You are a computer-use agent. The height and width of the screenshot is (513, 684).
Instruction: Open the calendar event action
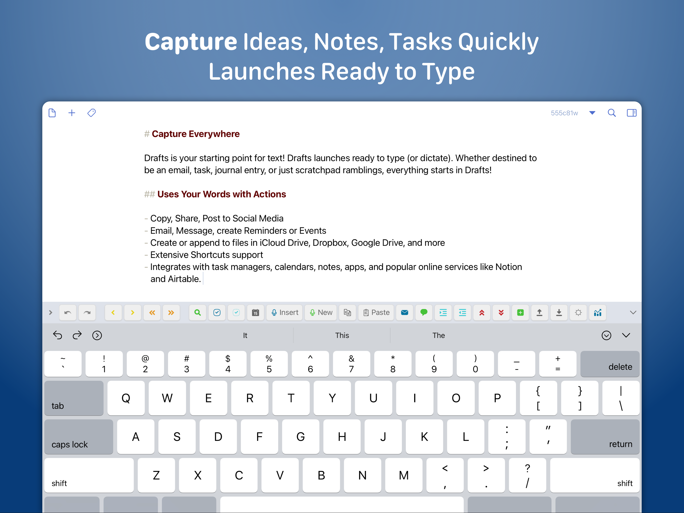255,313
